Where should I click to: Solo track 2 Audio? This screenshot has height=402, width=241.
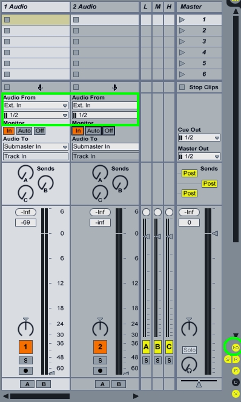point(100,360)
